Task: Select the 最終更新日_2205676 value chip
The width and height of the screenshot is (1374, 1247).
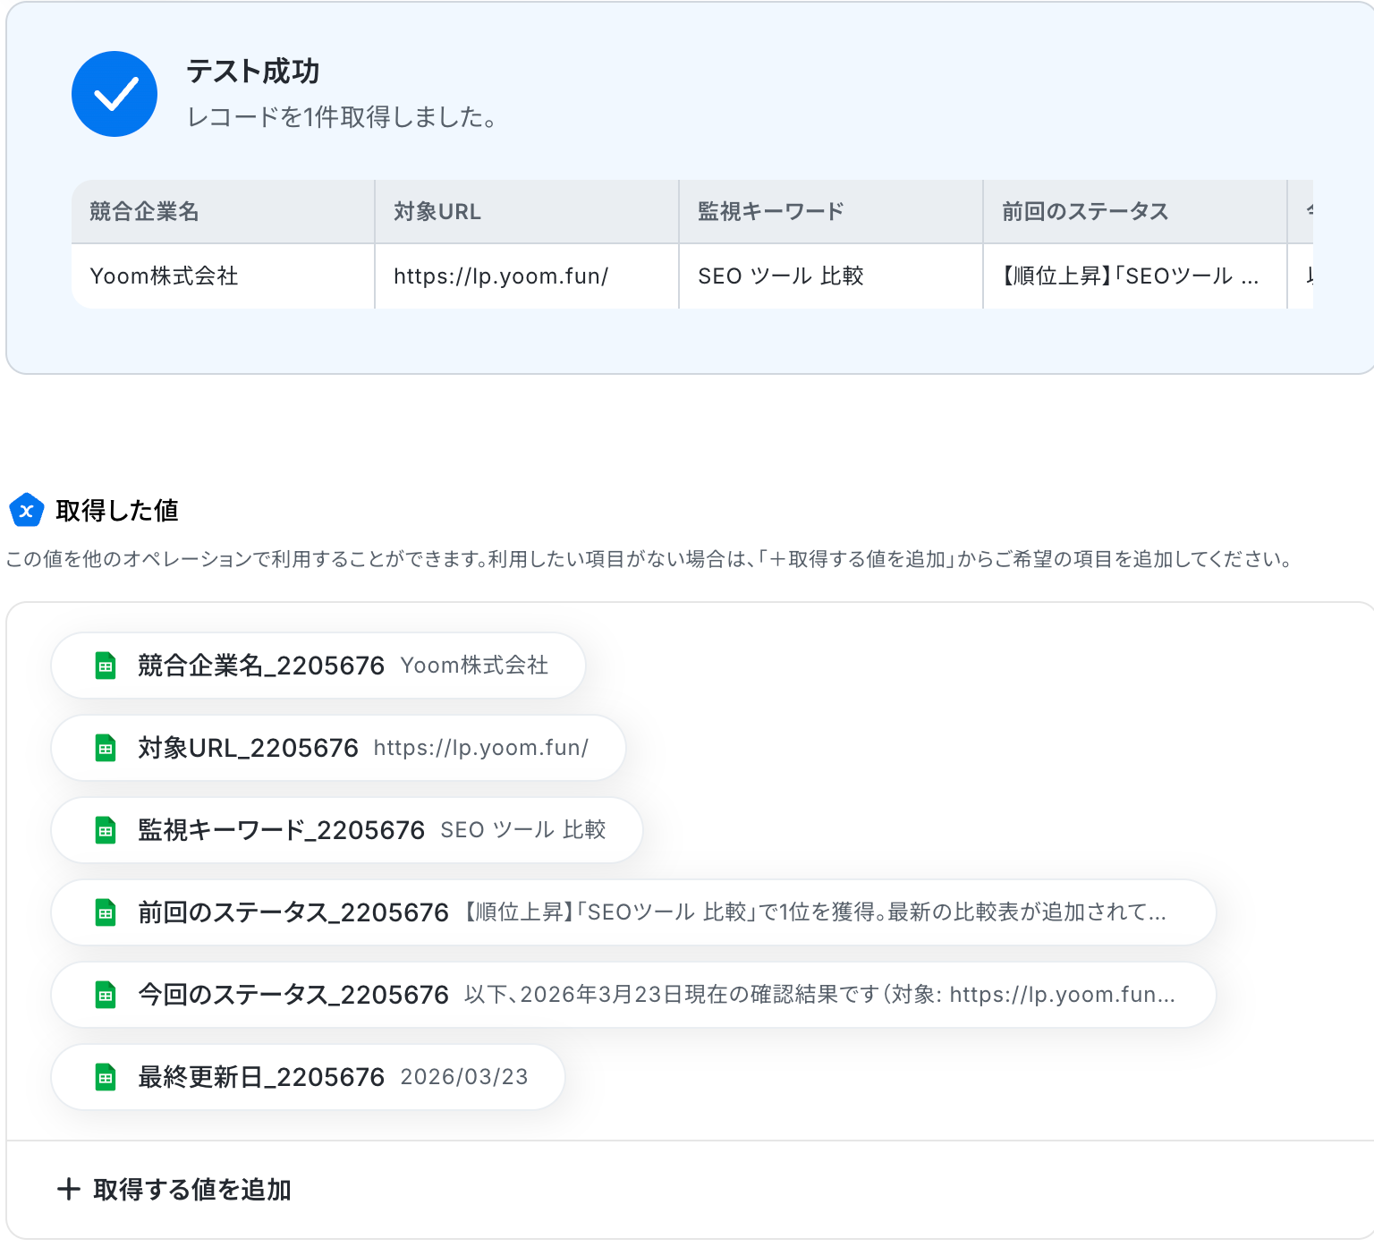Action: click(x=308, y=1077)
